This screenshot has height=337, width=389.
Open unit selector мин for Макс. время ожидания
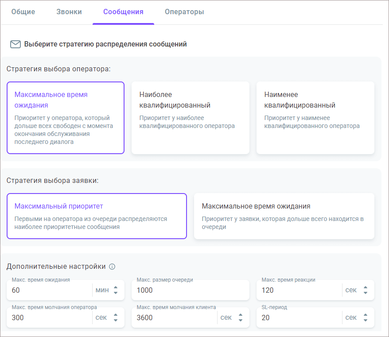[x=107, y=290]
